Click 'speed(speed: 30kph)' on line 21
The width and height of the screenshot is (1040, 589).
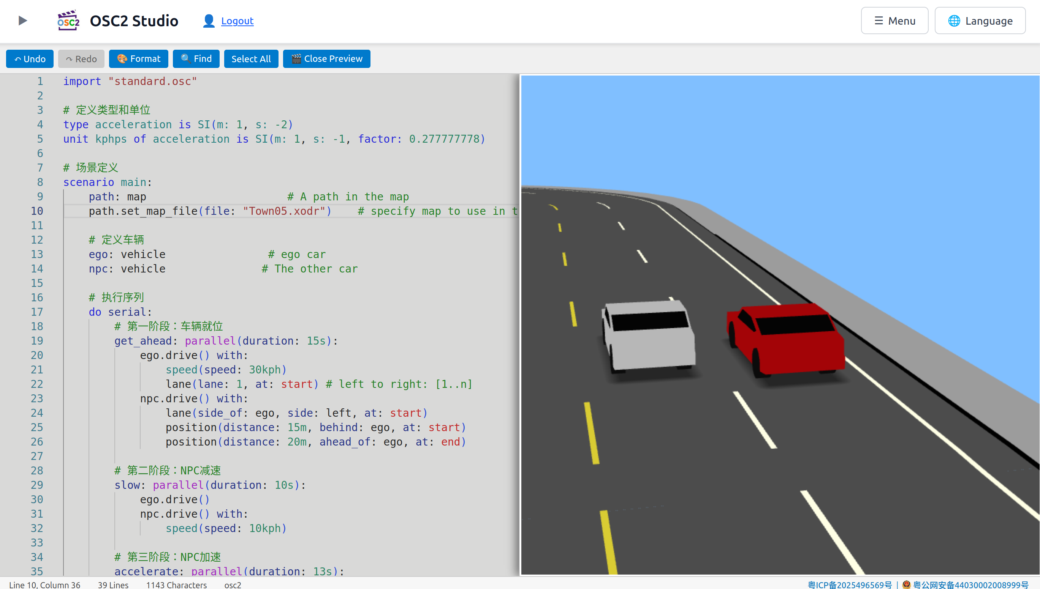226,370
